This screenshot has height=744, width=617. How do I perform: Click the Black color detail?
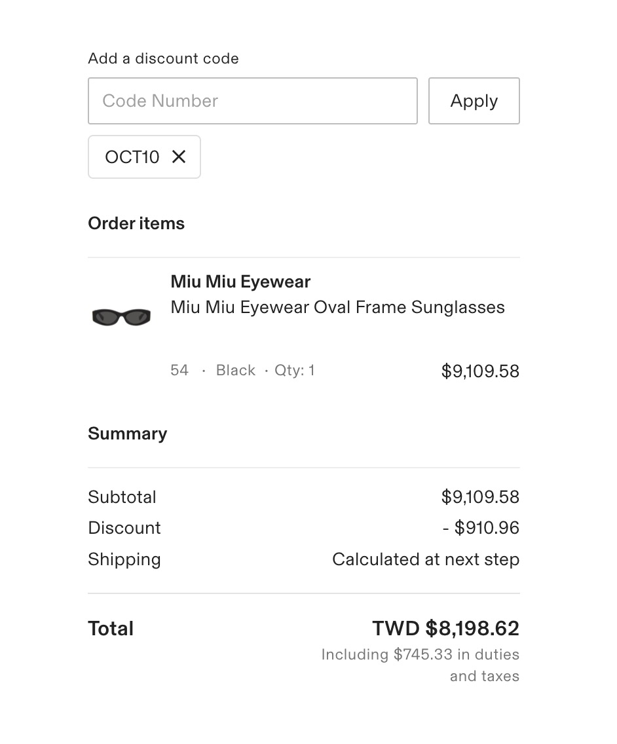click(235, 371)
